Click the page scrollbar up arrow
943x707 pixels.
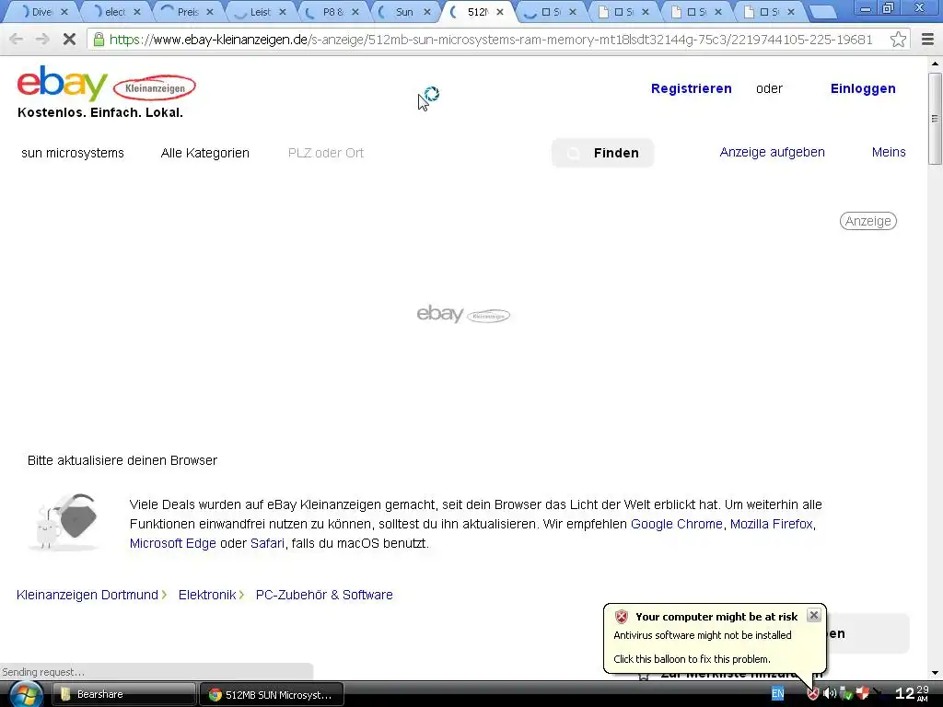(x=935, y=63)
